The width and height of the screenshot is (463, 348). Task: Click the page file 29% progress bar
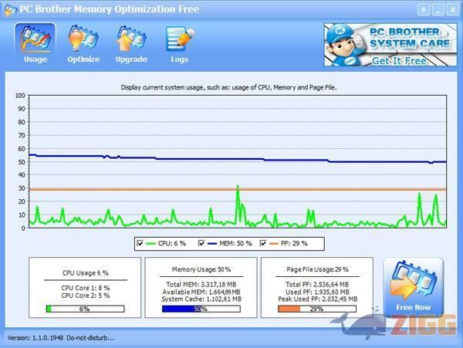(317, 309)
